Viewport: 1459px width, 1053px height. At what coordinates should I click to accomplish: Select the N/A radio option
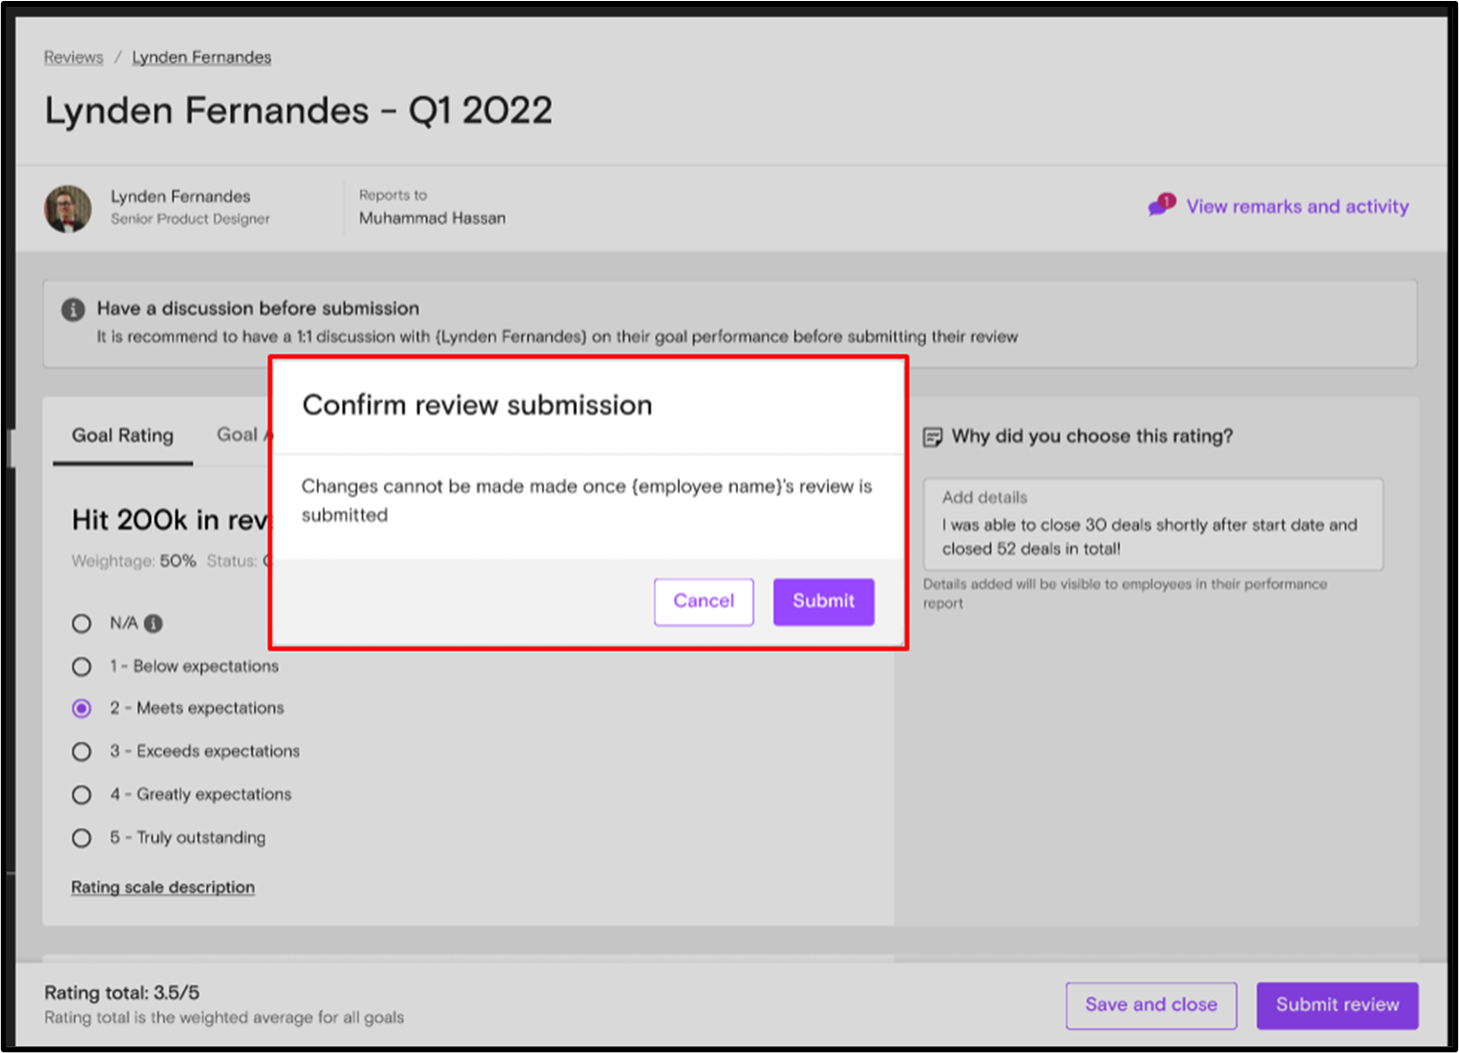pyautogui.click(x=82, y=623)
